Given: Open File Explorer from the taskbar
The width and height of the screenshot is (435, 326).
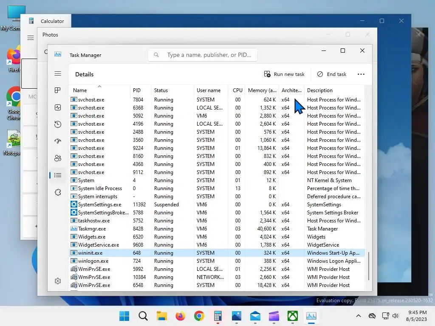Looking at the screenshot, I should click(x=162, y=316).
